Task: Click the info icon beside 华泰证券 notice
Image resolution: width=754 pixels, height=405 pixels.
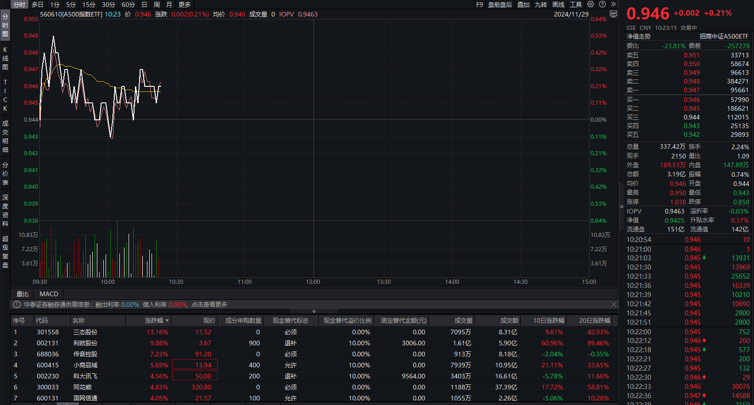Action: pyautogui.click(x=17, y=304)
